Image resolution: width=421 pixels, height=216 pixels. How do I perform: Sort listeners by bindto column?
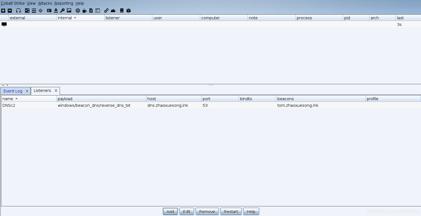click(x=257, y=99)
